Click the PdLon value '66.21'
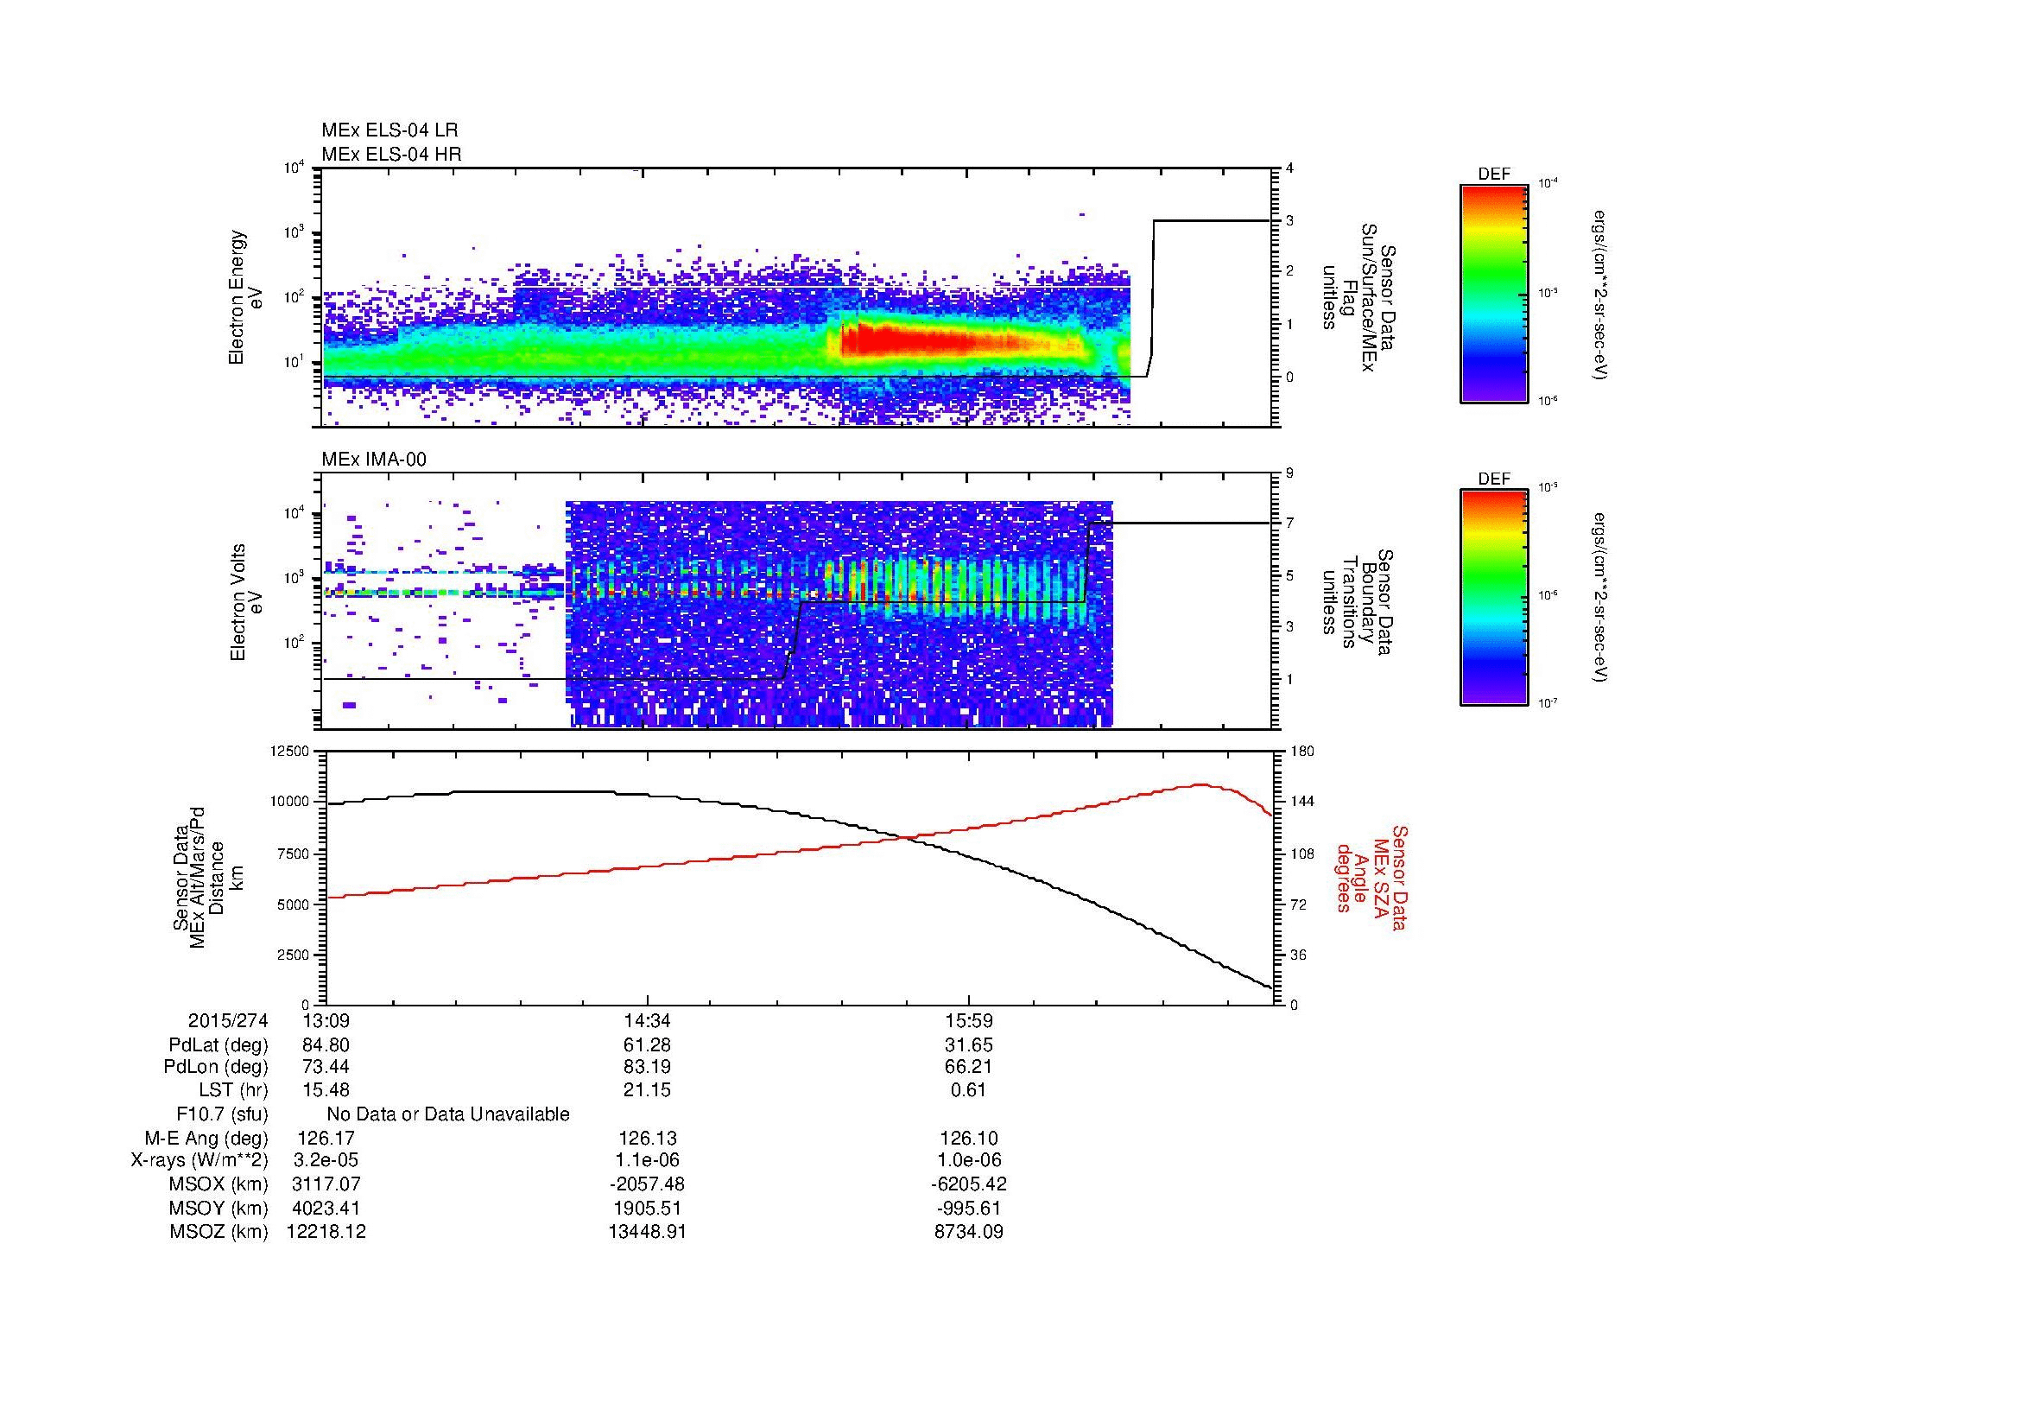 tap(969, 1067)
